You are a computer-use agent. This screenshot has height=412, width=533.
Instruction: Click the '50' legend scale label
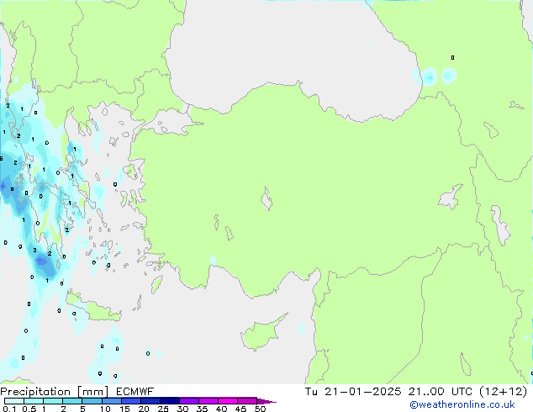[260, 409]
